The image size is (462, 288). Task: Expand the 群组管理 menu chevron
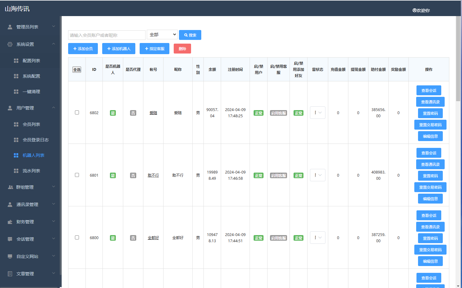(54, 187)
